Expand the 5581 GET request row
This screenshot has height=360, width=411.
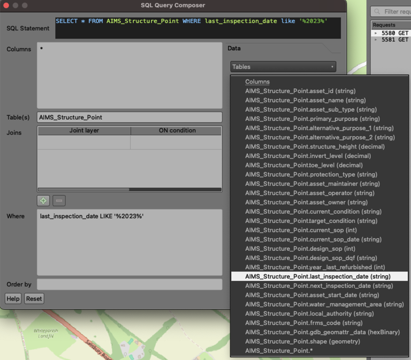(x=376, y=40)
